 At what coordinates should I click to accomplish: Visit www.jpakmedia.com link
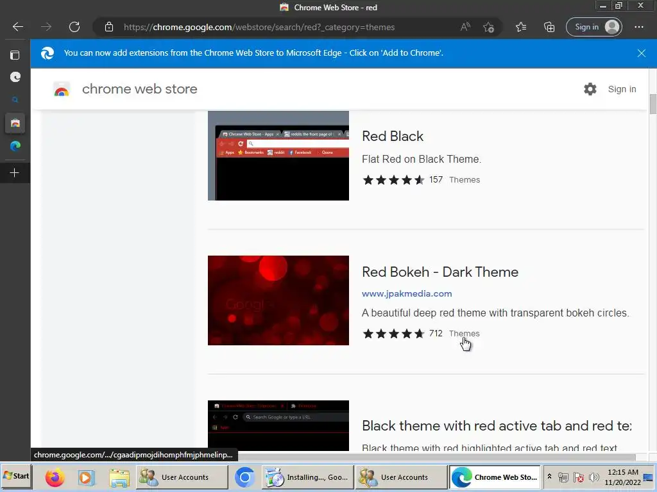(x=407, y=293)
